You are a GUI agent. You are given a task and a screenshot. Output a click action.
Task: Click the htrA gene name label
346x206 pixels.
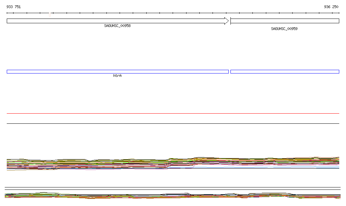click(117, 76)
